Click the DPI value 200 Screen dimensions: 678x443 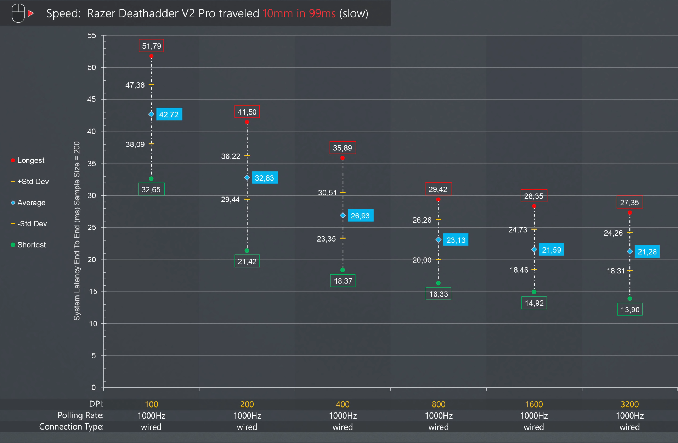point(247,404)
